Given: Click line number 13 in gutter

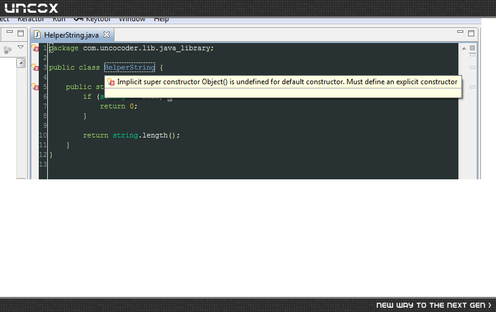Looking at the screenshot, I should point(43,165).
